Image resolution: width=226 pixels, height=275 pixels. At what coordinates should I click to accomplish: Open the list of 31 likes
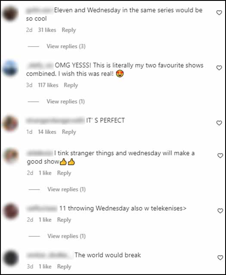point(47,30)
